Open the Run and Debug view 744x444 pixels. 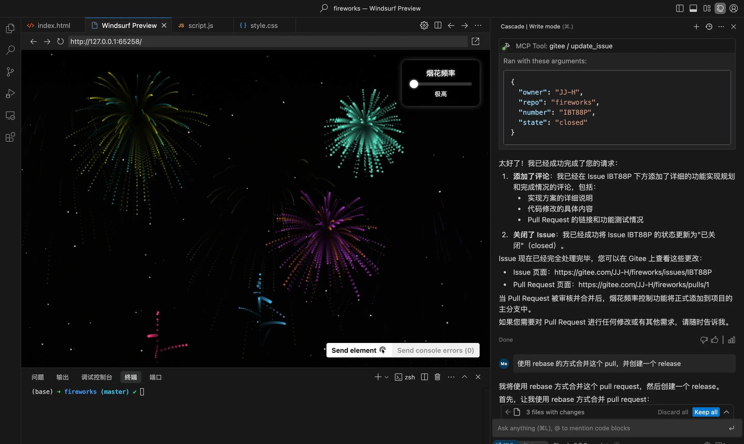10,94
